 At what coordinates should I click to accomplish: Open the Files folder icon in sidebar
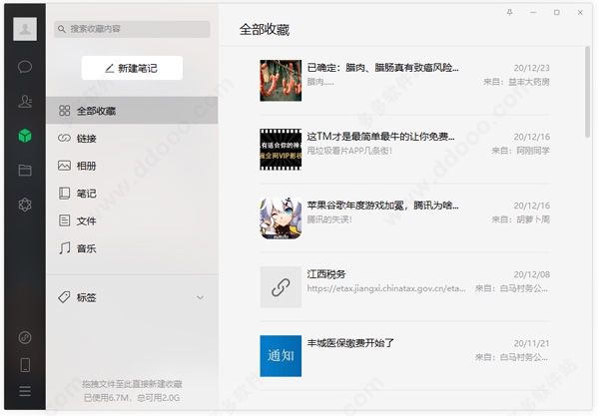[25, 170]
